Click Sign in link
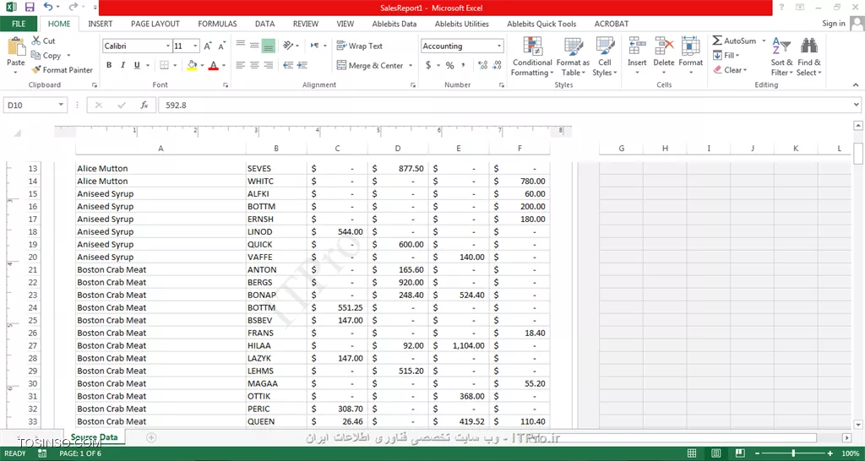Screen dimensions: 865x461 click(833, 23)
